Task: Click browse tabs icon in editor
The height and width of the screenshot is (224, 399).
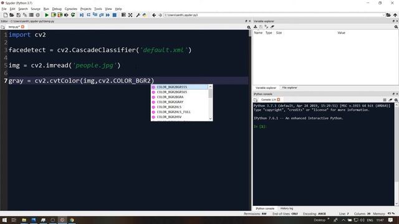Action: (2, 27)
